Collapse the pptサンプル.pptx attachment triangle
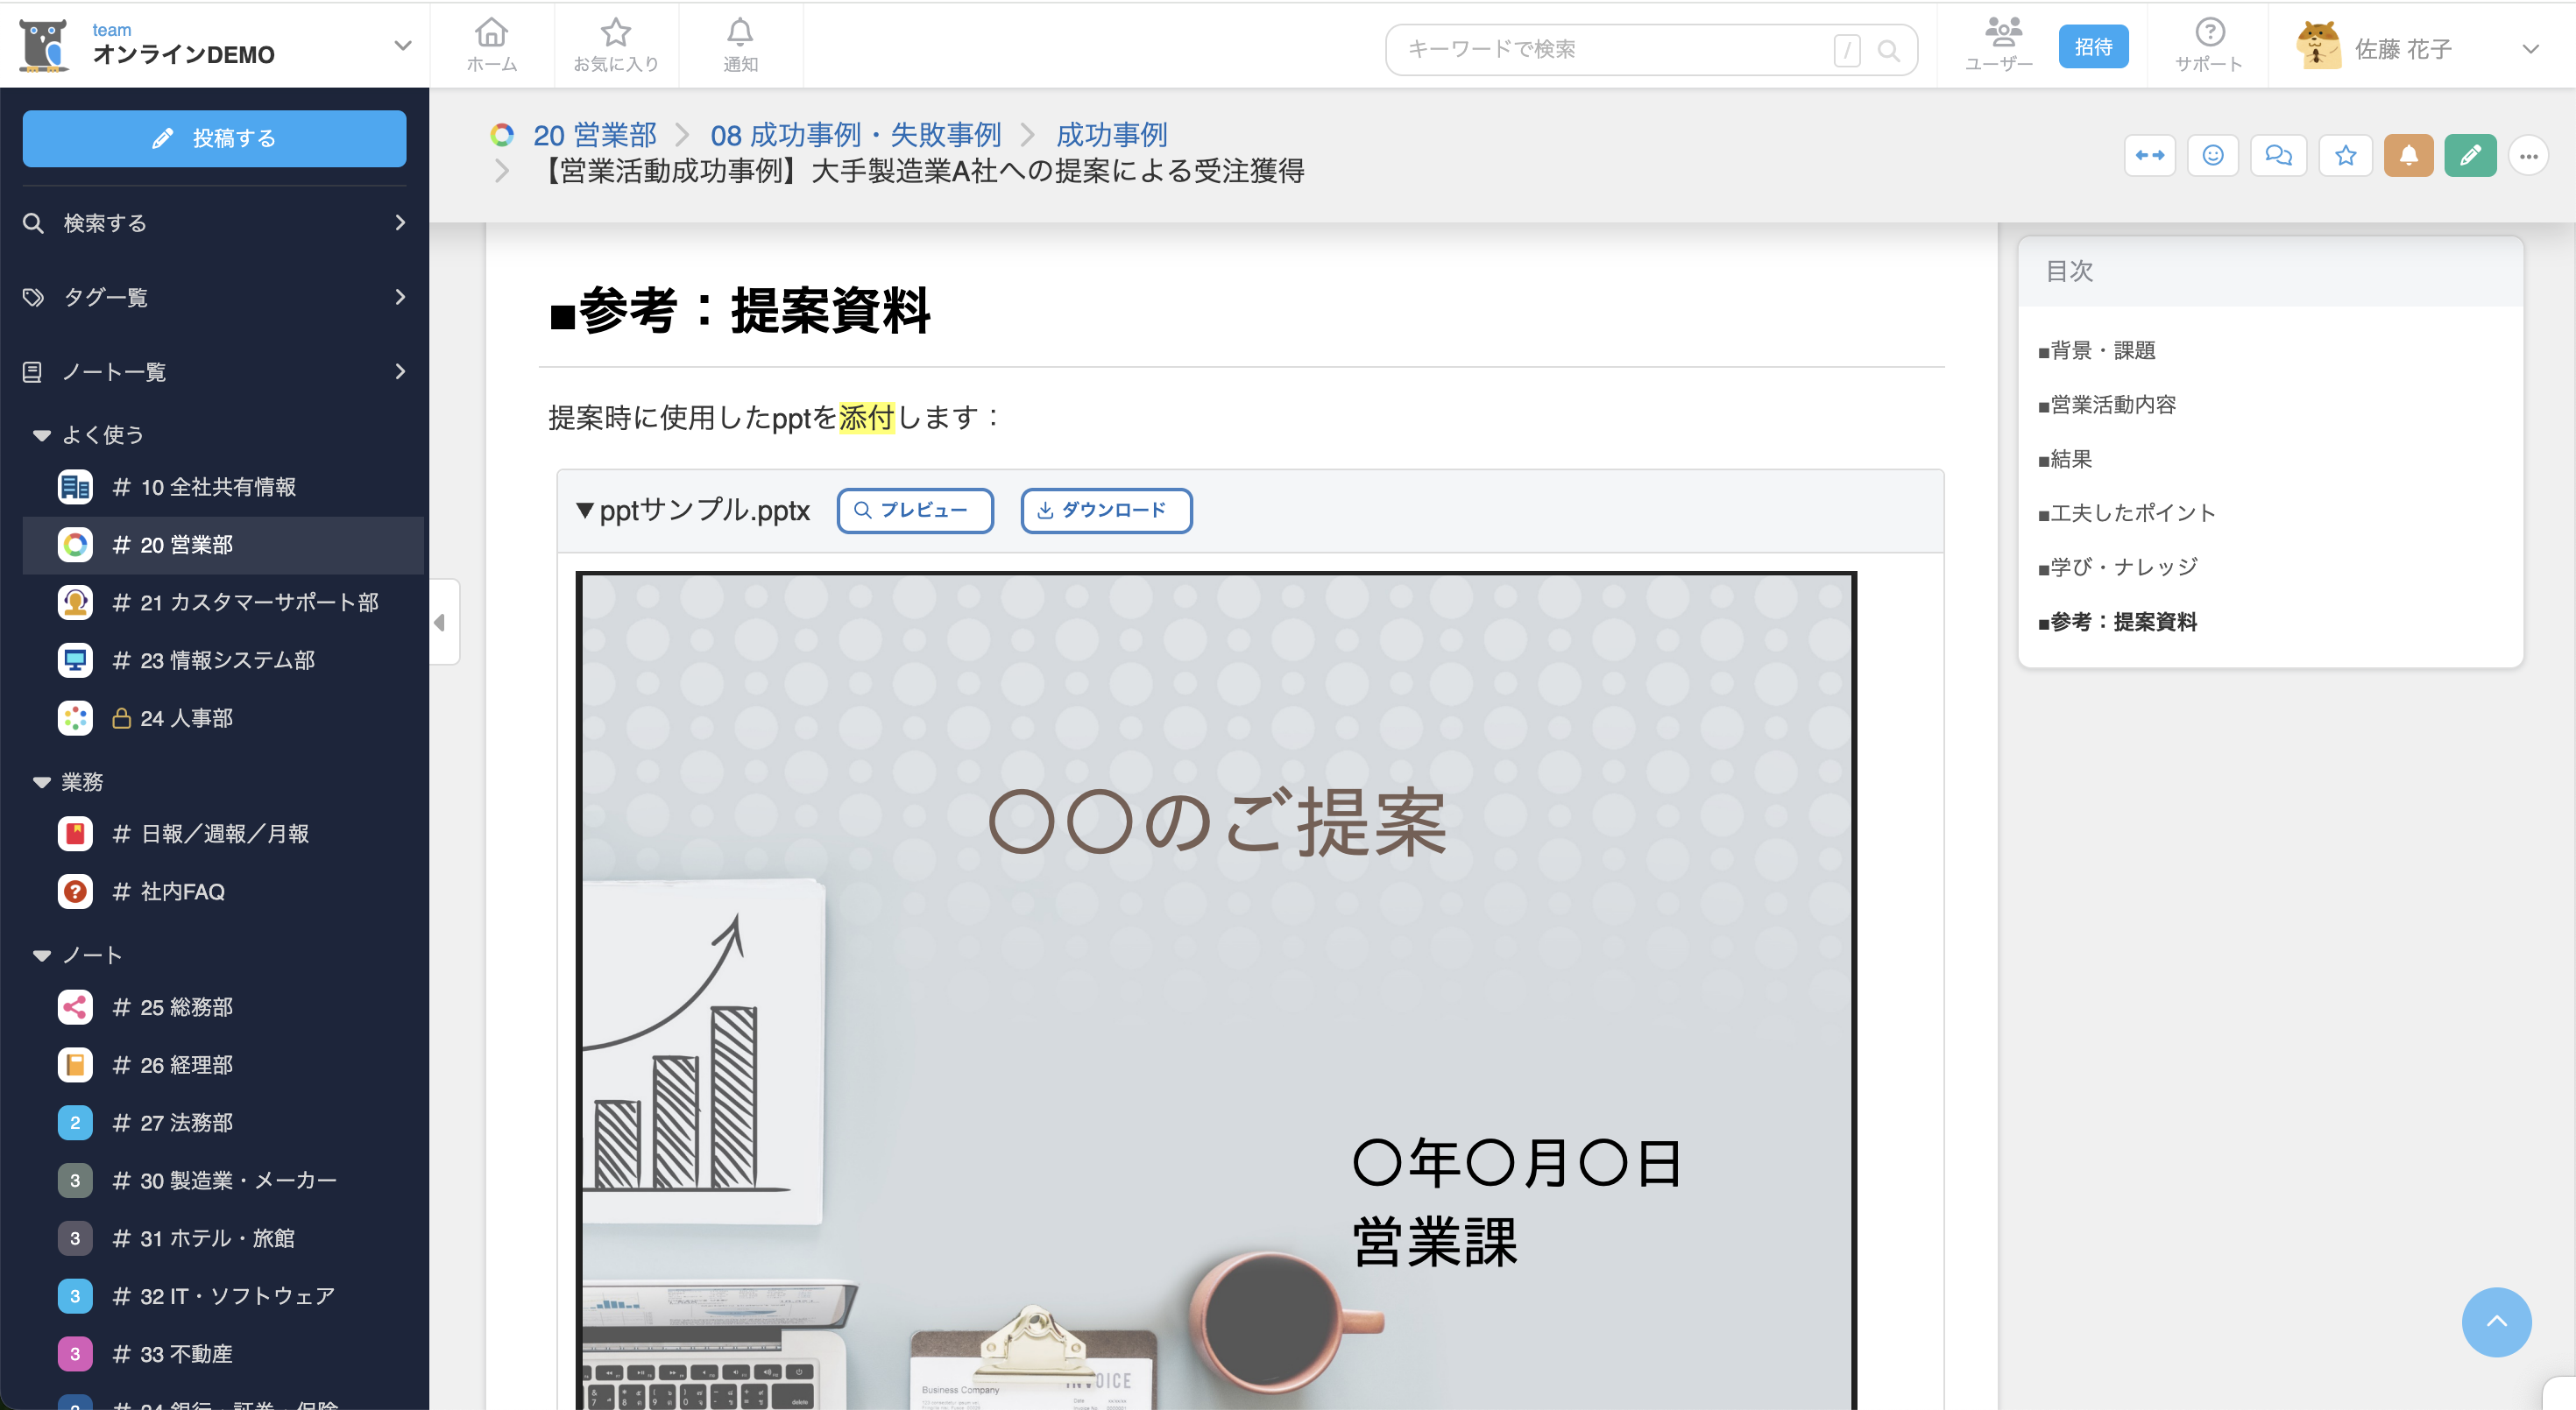This screenshot has width=2576, height=1410. click(x=585, y=510)
